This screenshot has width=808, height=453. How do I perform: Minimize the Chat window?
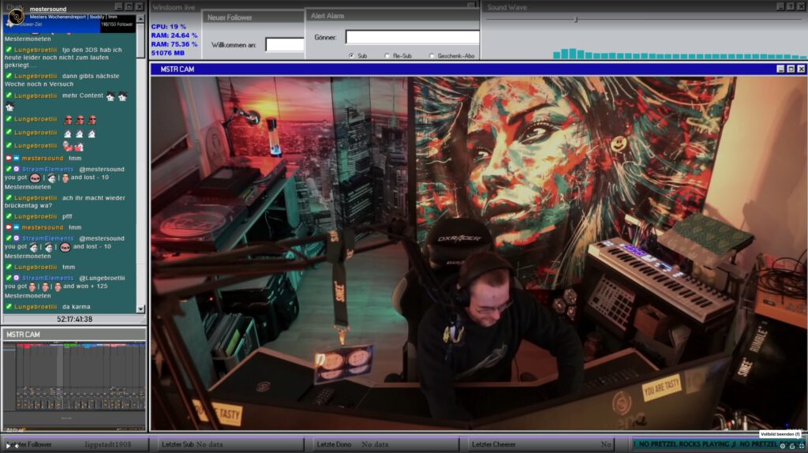coord(118,6)
